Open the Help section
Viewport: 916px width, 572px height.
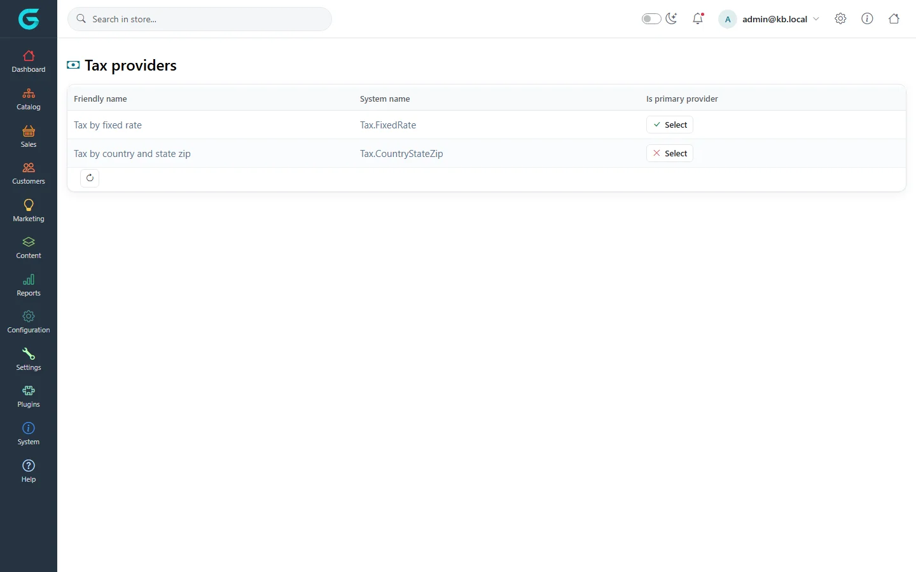(29, 472)
